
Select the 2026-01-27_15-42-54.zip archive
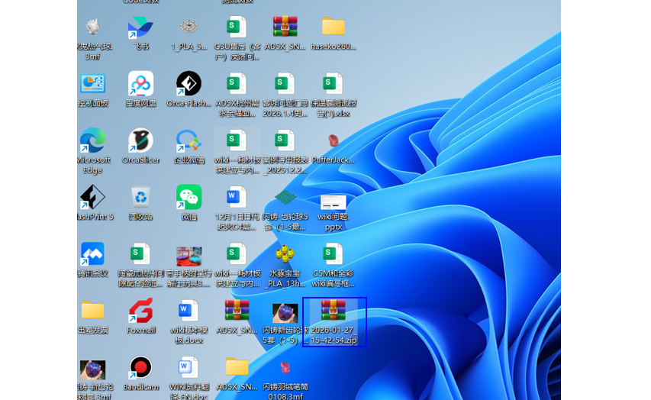(x=334, y=311)
